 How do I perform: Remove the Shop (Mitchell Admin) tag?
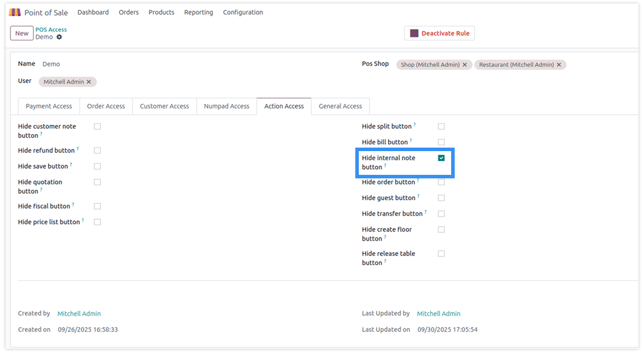(465, 65)
